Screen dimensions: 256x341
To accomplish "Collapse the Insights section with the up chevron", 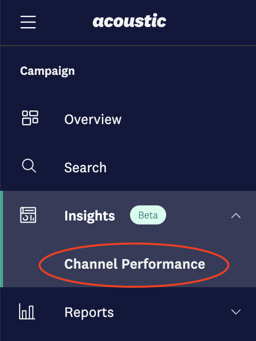I will [236, 215].
